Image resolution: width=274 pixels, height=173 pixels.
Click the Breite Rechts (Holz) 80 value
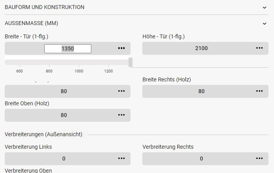pyautogui.click(x=201, y=91)
